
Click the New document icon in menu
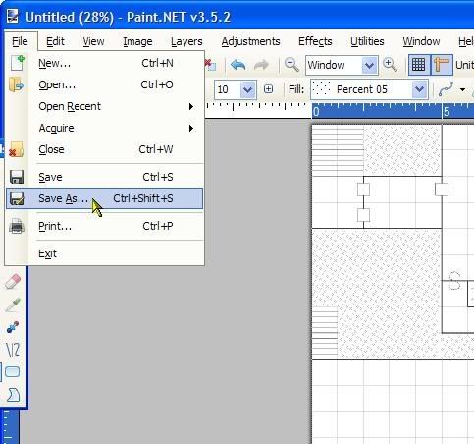click(17, 63)
